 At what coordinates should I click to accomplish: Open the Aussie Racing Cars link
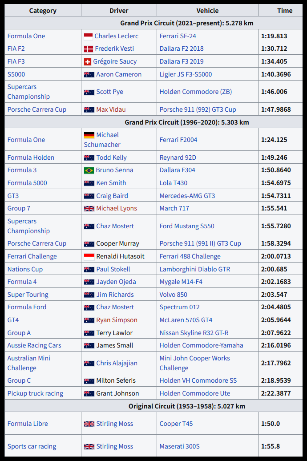[x=34, y=345]
